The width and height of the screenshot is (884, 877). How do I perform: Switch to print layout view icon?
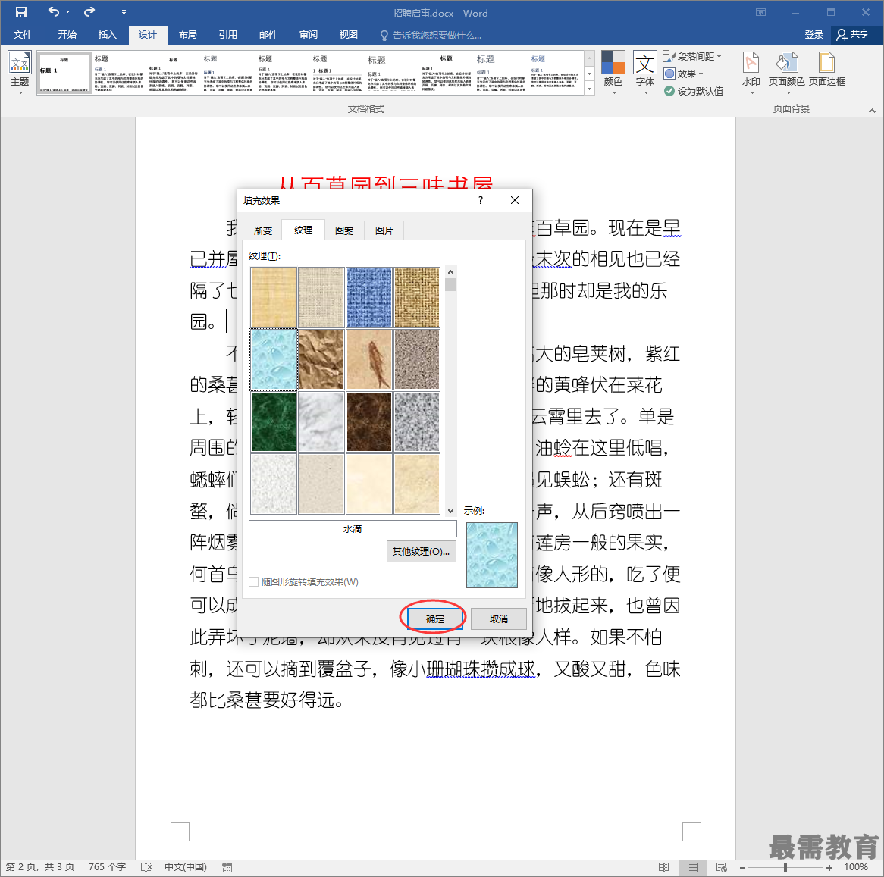(x=692, y=867)
